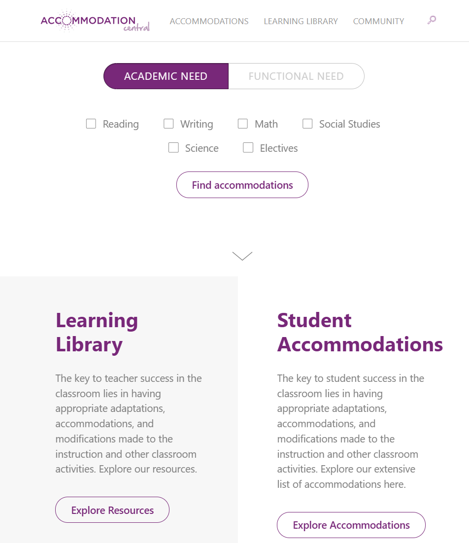The image size is (469, 543).
Task: Click the Find accommodations button
Action: pyautogui.click(x=242, y=185)
